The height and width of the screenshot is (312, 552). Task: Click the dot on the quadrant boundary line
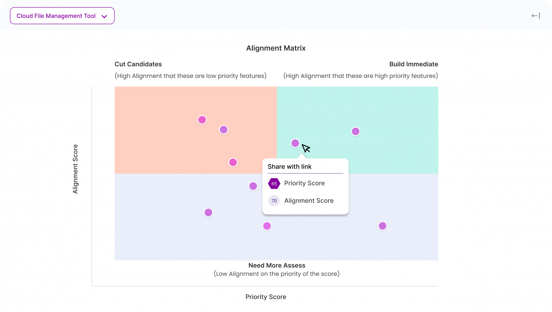point(253,186)
